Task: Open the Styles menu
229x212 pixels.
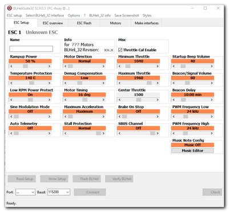Action: 147,15
